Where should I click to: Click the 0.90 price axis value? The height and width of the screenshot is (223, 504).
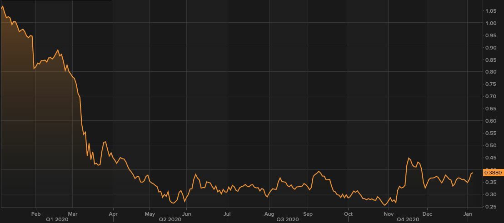(490, 48)
